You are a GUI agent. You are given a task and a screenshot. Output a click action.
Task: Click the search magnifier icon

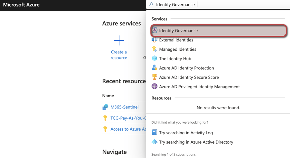151,5
